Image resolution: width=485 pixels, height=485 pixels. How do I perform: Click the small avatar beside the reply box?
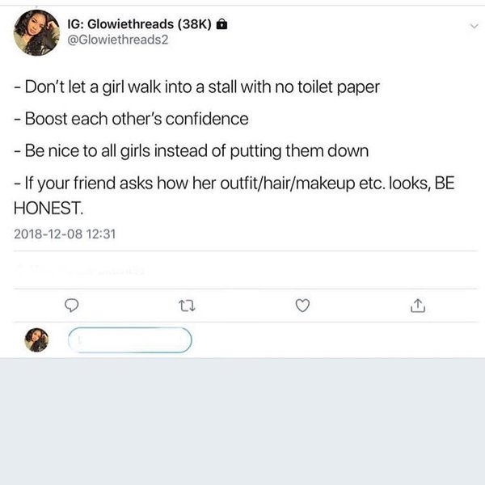tap(37, 340)
